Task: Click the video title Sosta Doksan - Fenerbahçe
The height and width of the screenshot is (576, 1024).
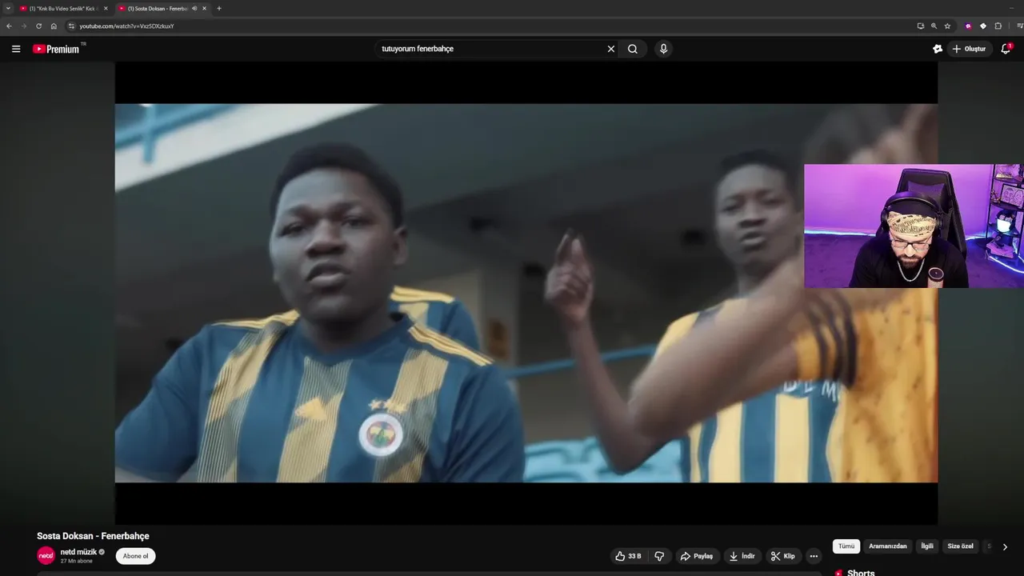Action: coord(93,536)
